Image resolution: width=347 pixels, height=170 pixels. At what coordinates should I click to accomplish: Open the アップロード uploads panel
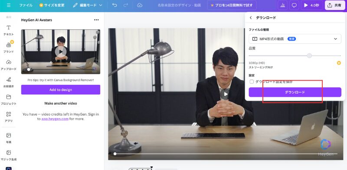point(9,65)
